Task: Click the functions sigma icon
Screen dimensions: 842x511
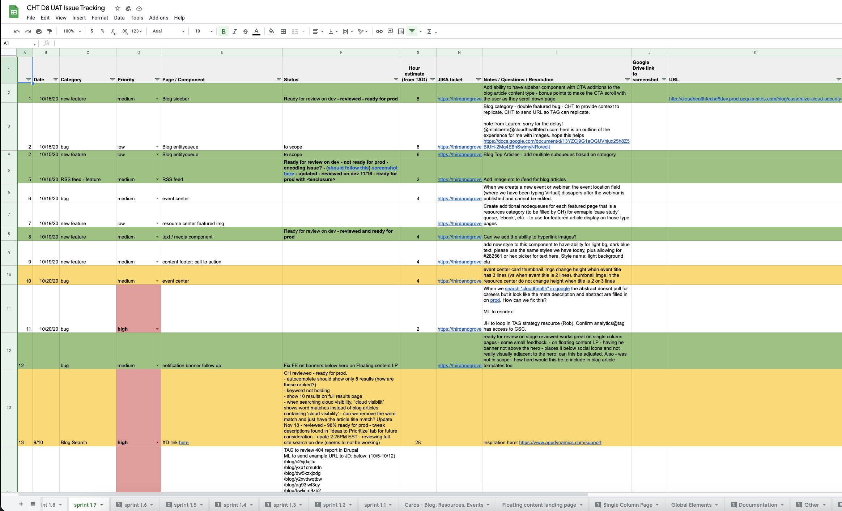Action: point(429,31)
